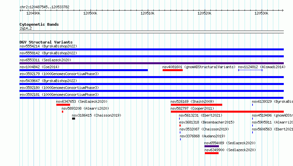Viewport: 293px width, 166px height.
Task: Open nsv6347653 (Sedlazeck2020) label
Action: (82, 101)
